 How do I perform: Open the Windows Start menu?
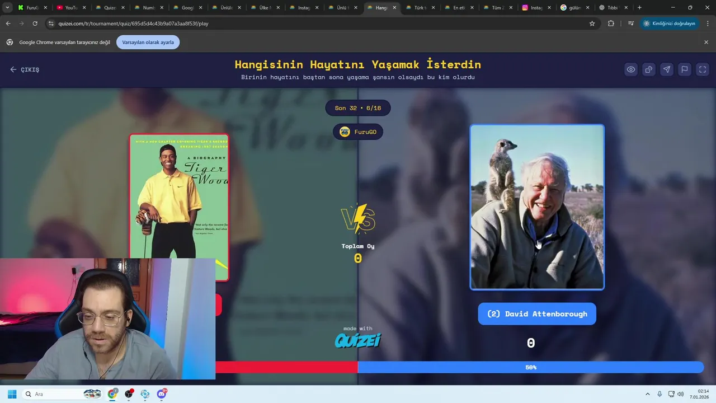(x=12, y=394)
